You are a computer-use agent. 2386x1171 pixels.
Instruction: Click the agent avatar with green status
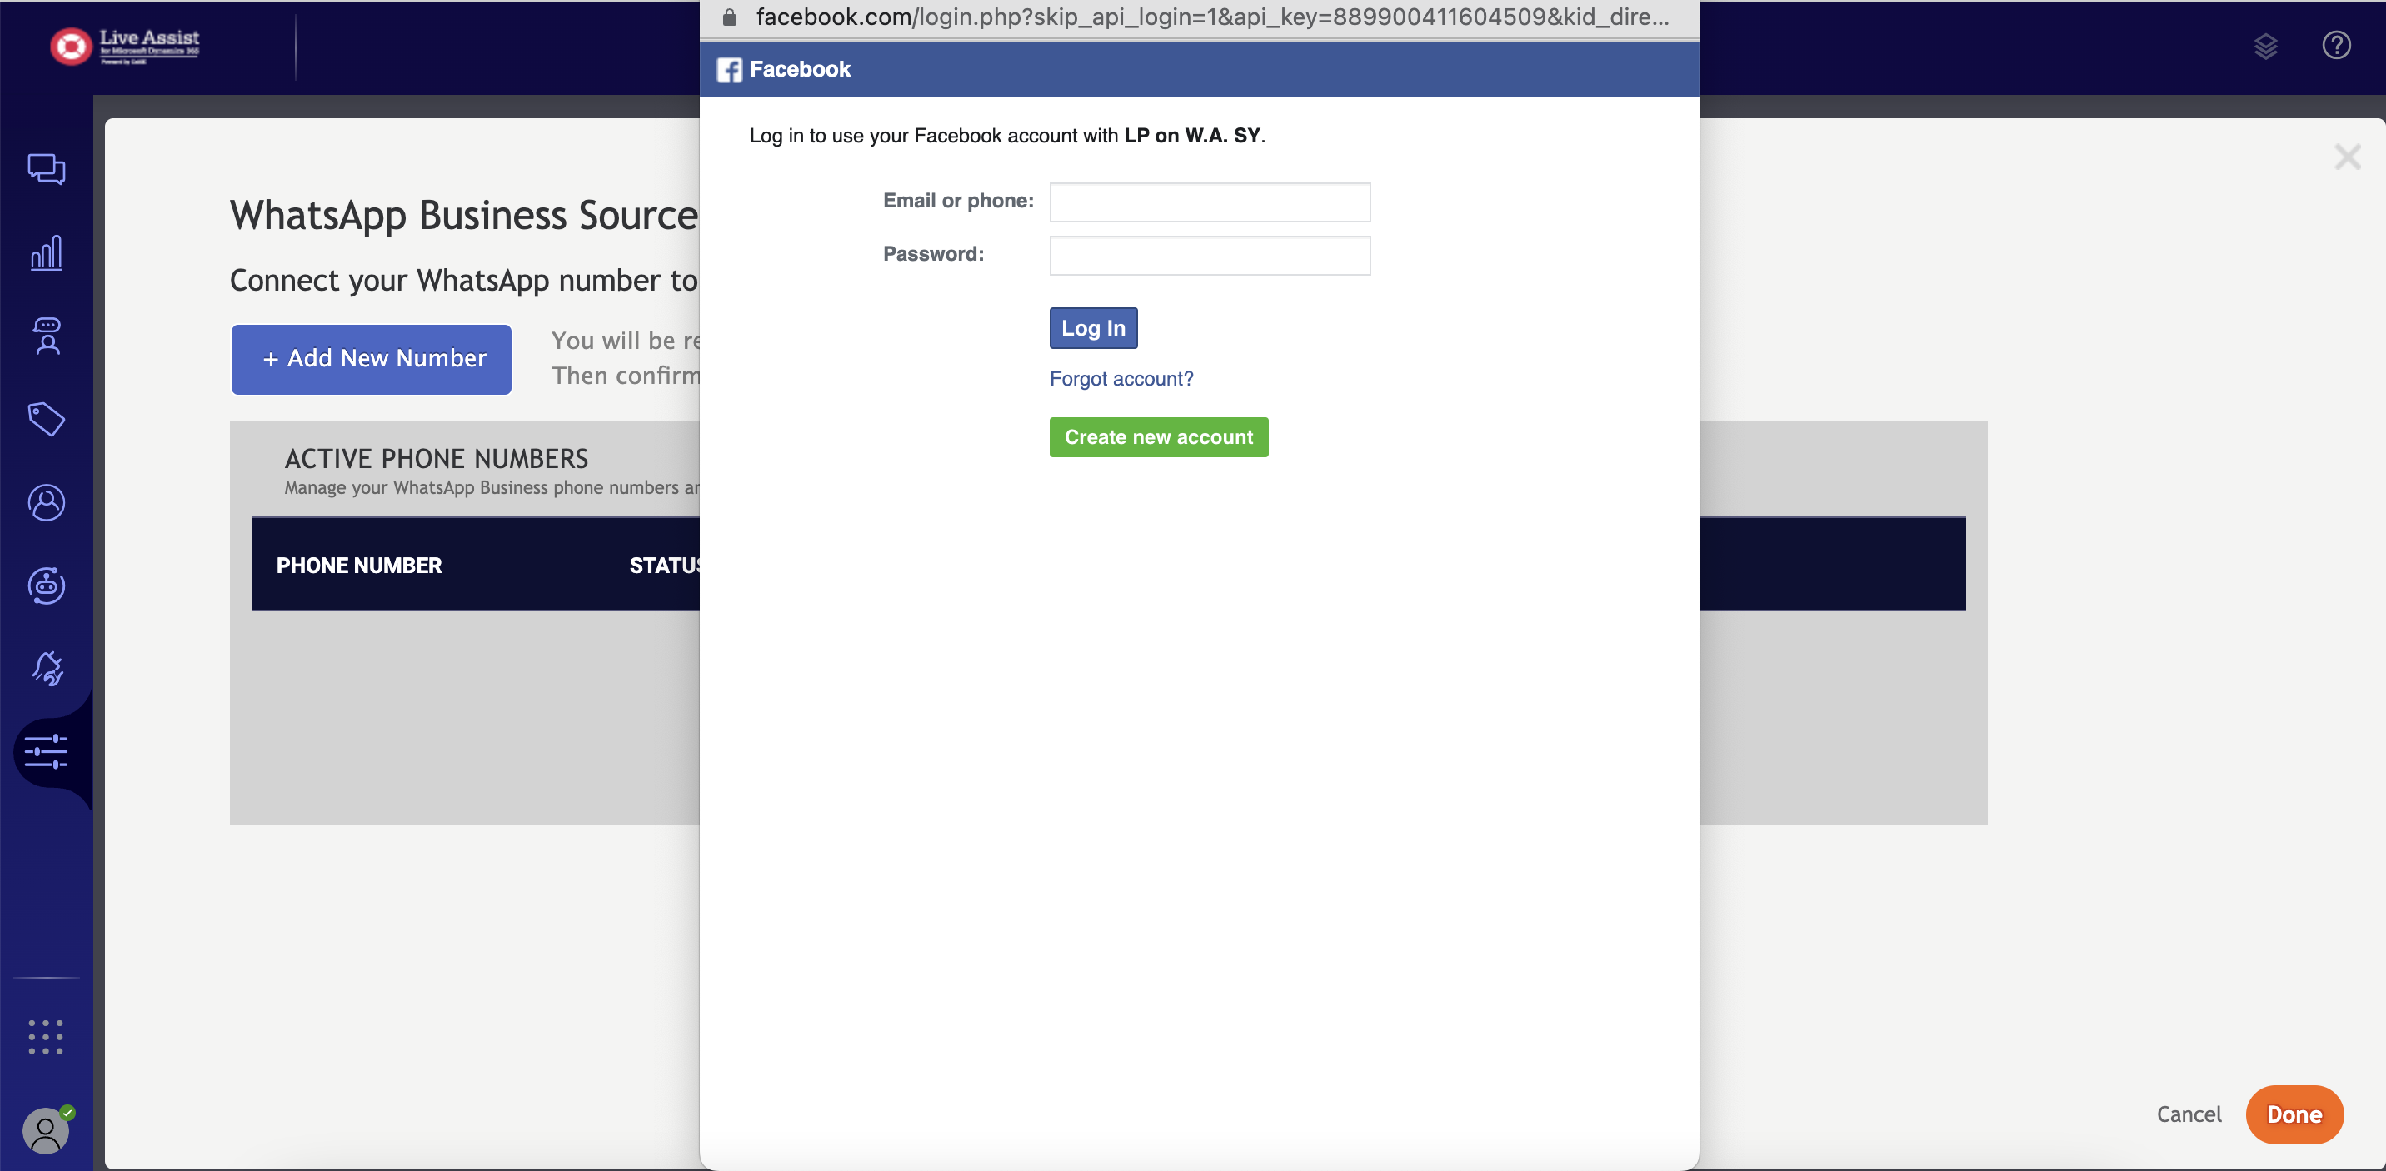(x=45, y=1130)
